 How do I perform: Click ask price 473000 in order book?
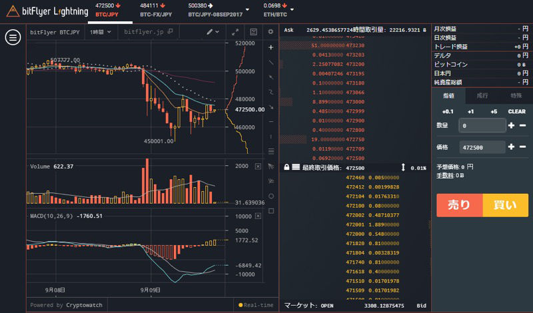point(355,102)
